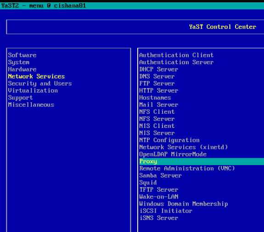Select the Security and Users category

point(40,83)
